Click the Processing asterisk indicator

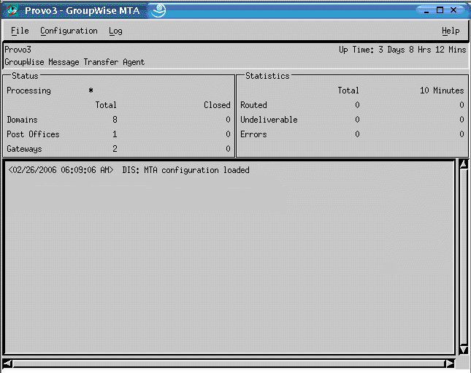pyautogui.click(x=91, y=90)
